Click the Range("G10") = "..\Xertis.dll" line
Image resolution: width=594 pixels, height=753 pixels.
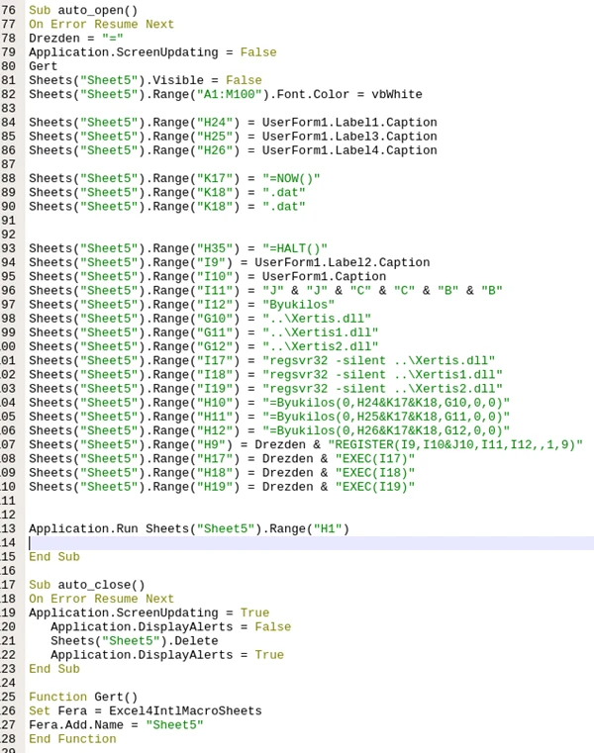click(x=200, y=319)
